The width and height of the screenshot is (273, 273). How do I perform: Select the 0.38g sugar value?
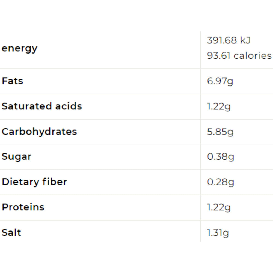pos(220,157)
